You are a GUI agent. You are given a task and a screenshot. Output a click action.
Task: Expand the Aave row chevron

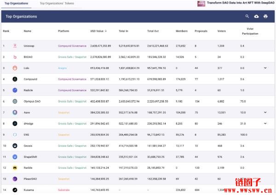(x=265, y=112)
